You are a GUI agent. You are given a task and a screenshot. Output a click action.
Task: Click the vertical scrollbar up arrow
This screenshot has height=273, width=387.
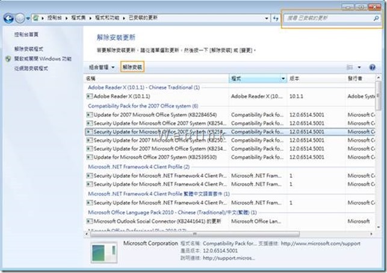pos(379,78)
